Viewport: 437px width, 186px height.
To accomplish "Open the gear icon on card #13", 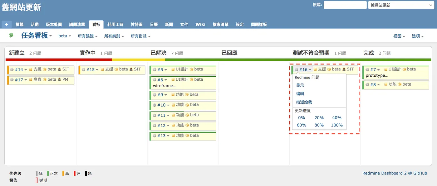I will tap(154, 136).
